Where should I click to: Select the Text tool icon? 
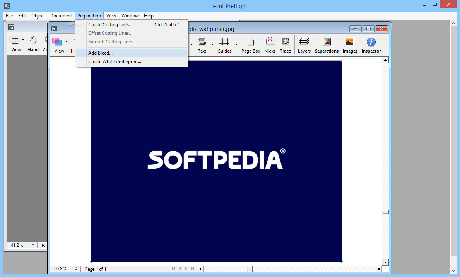202,42
